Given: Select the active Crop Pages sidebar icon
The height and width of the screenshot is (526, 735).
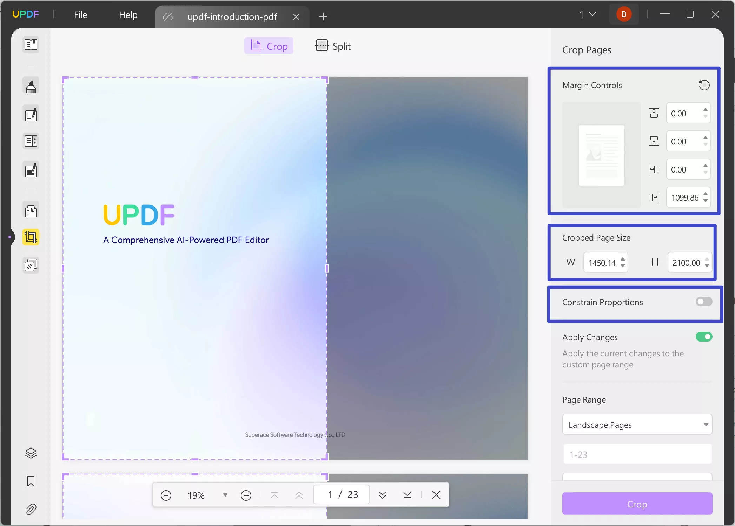Looking at the screenshot, I should (31, 237).
